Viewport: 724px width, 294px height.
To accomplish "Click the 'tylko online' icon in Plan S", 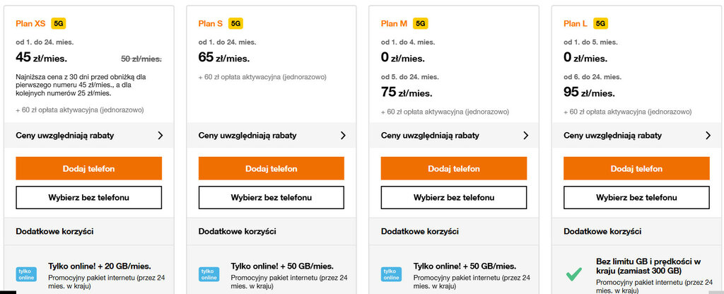I will click(209, 274).
